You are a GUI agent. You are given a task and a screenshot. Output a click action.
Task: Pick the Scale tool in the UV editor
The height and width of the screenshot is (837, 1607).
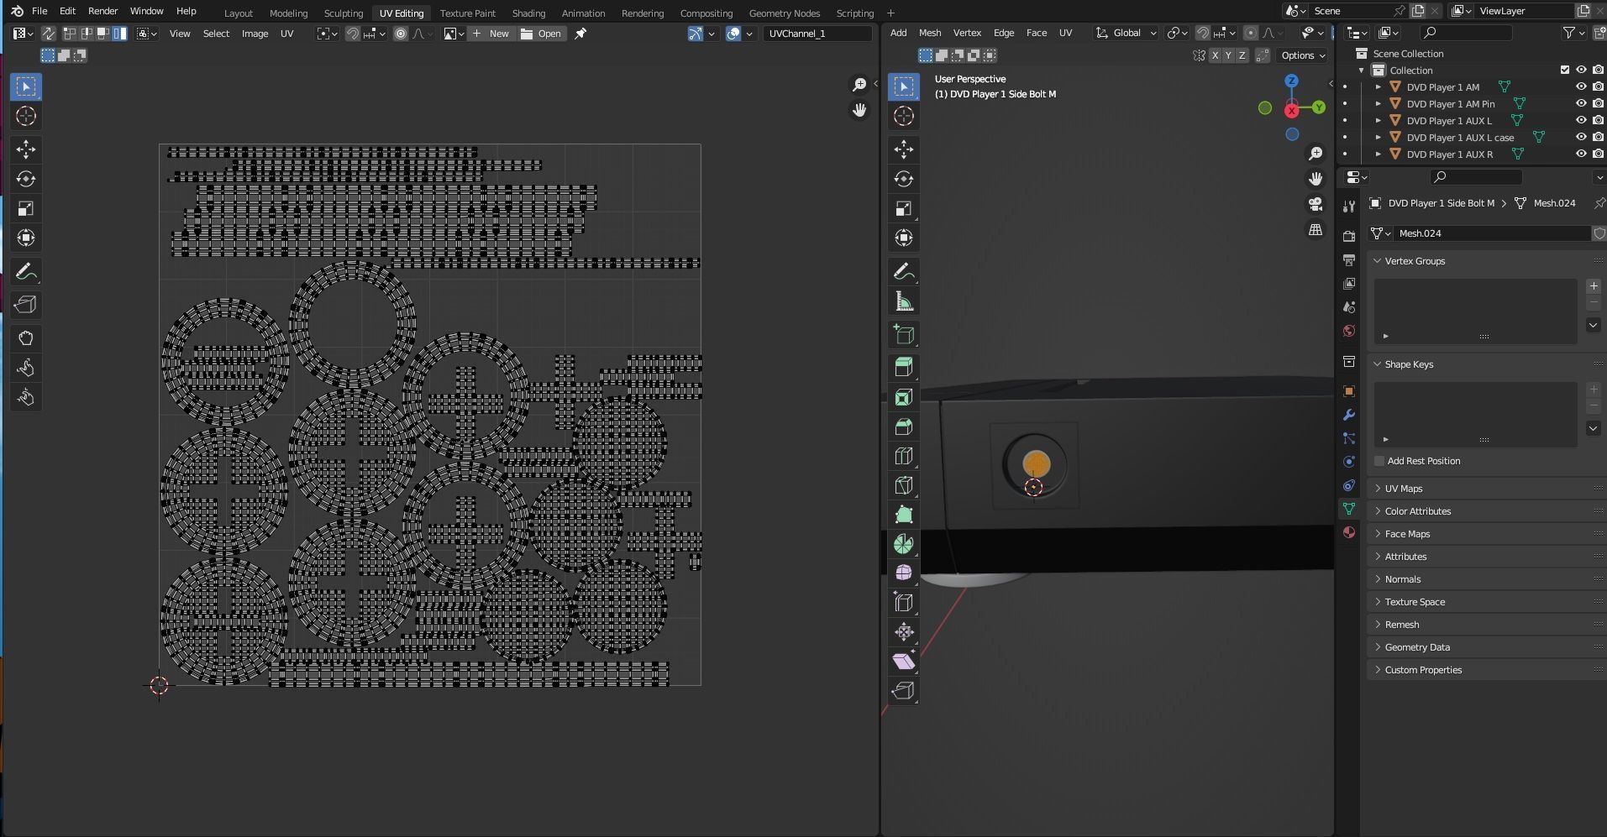[26, 208]
